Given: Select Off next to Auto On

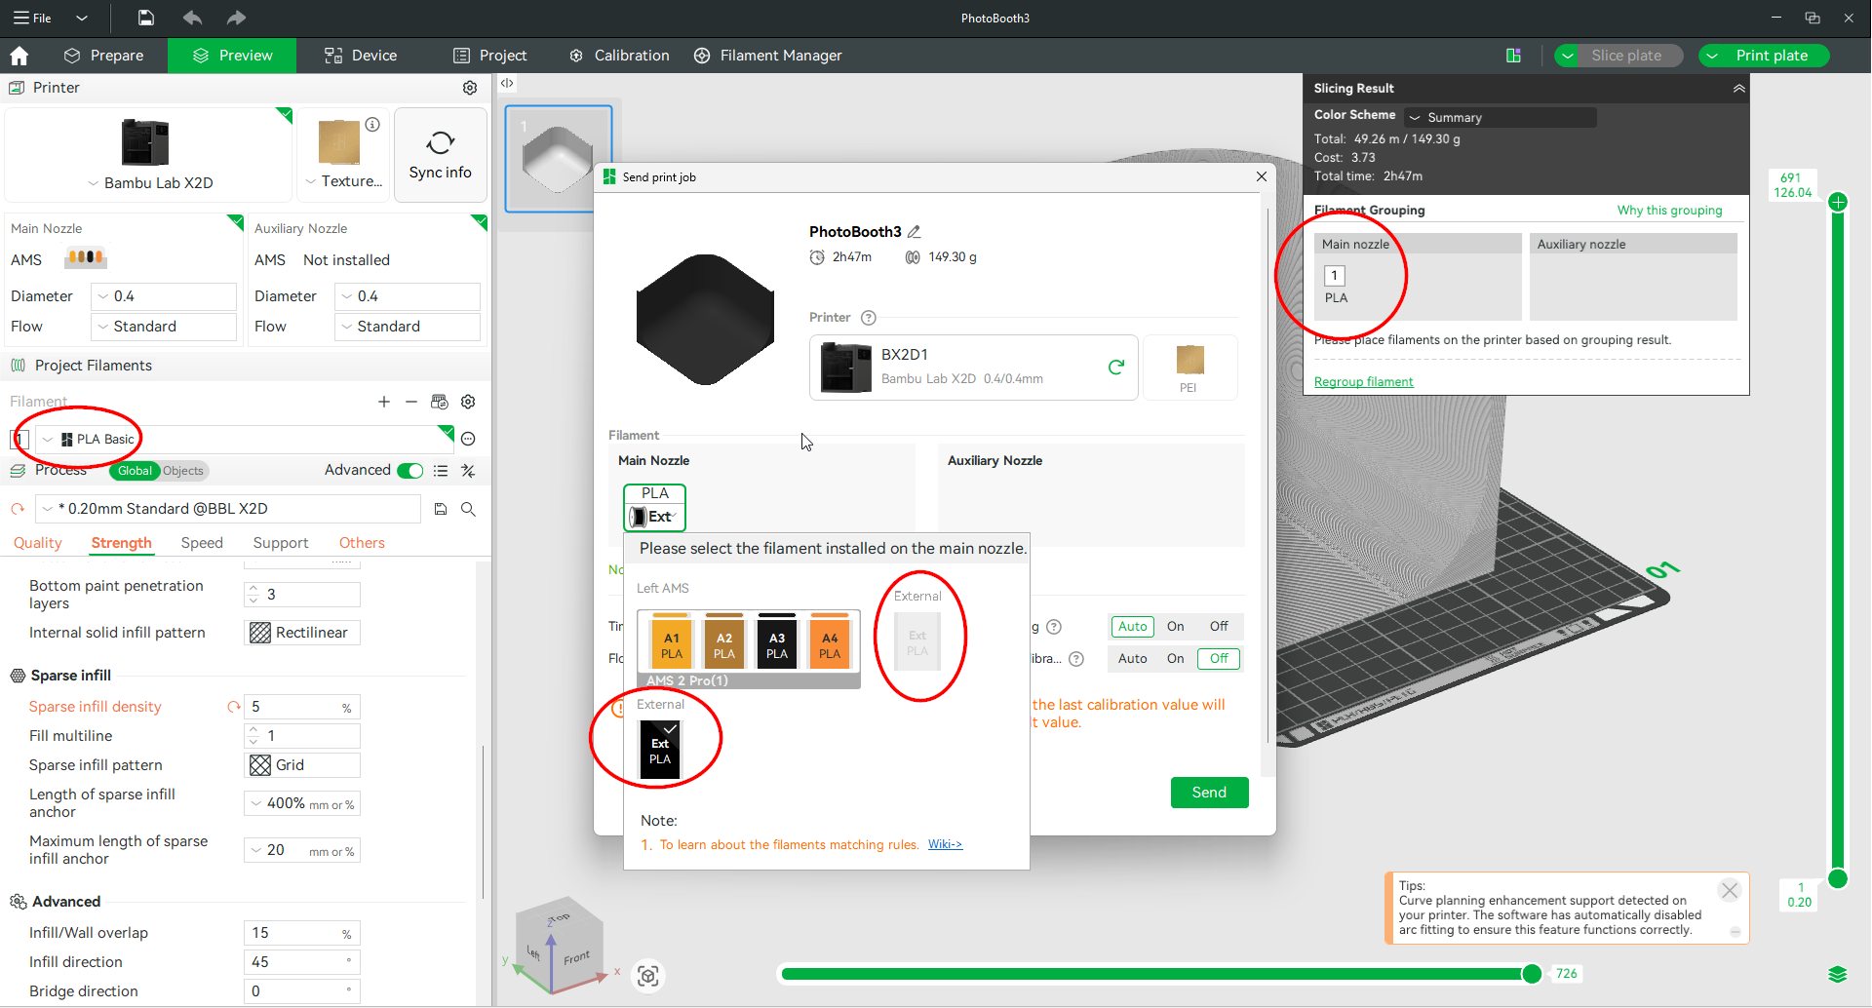Looking at the screenshot, I should click(x=1219, y=627).
